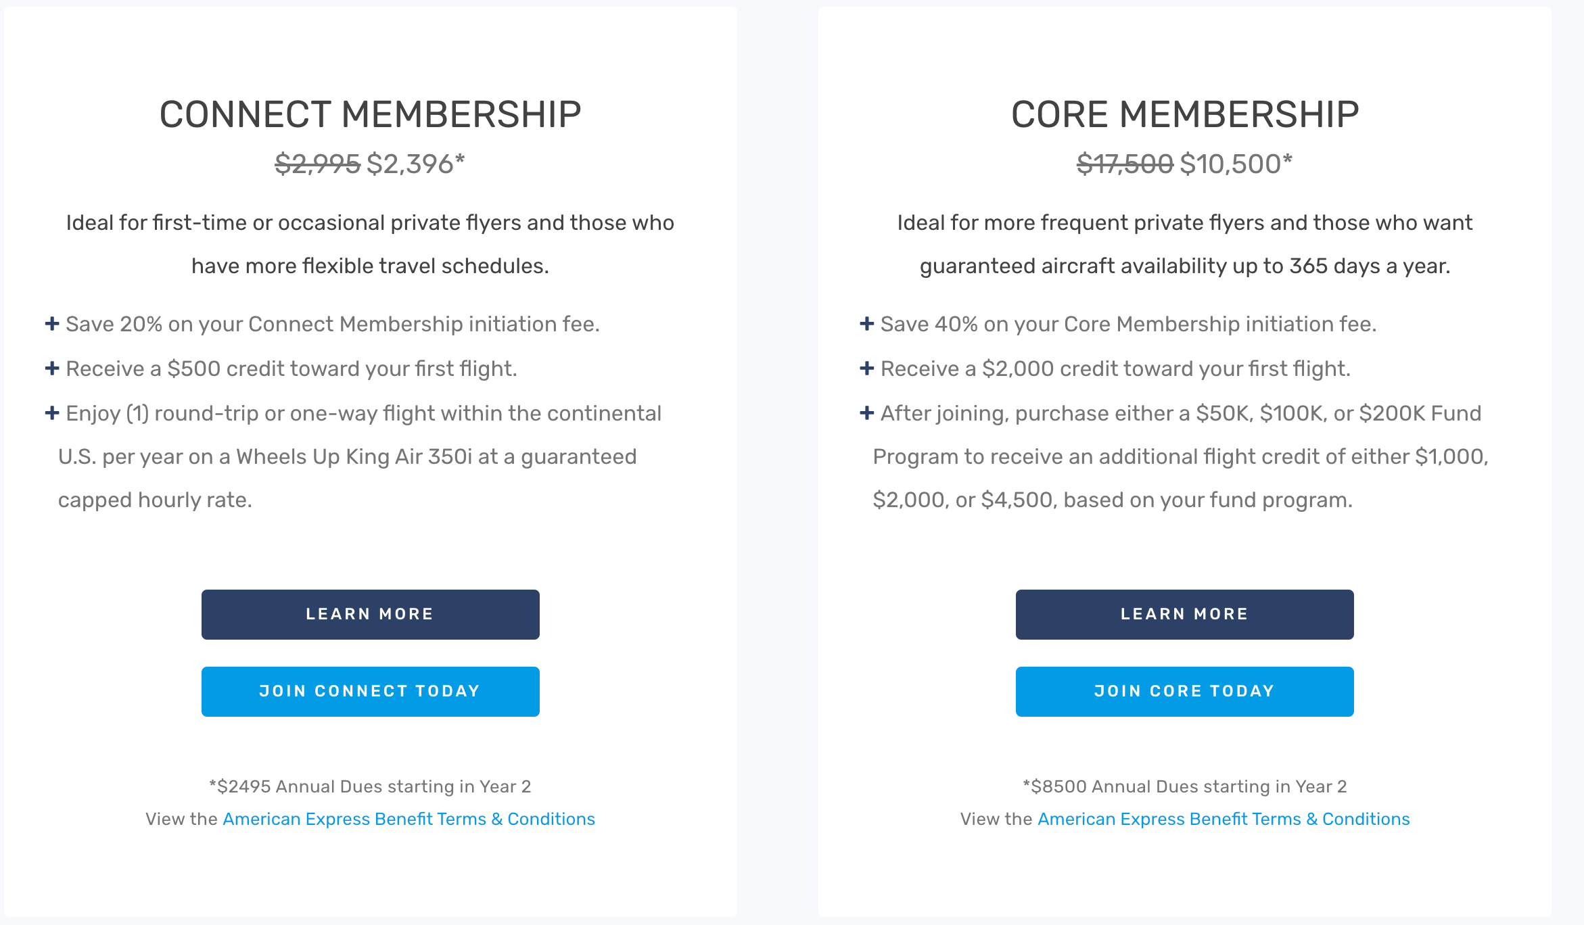This screenshot has width=1584, height=925.
Task: Click the $2,396 discounted Connect price
Action: coord(415,164)
